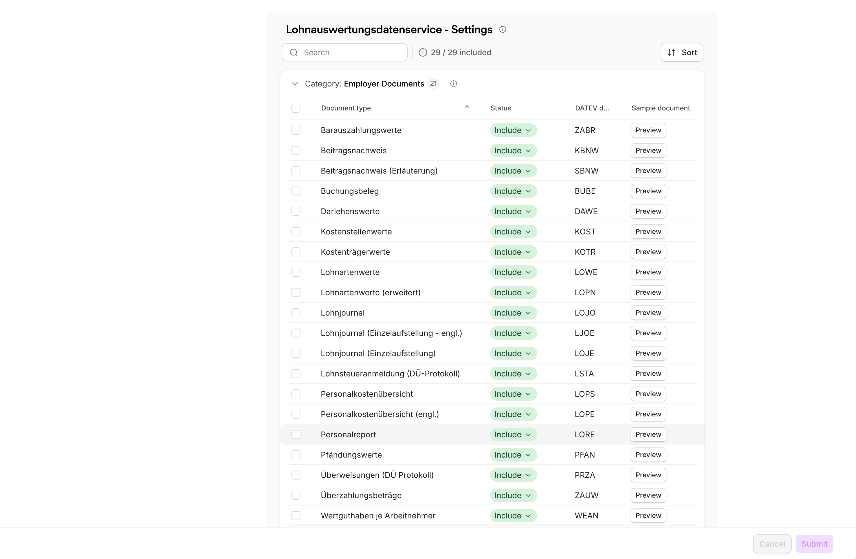The height and width of the screenshot is (559, 856).
Task: Preview the Überweisungen (DÜ Protokoll) sample
Action: click(648, 475)
